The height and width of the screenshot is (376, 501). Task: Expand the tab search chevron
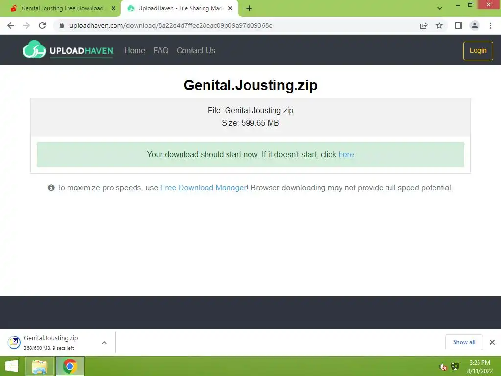(x=440, y=8)
